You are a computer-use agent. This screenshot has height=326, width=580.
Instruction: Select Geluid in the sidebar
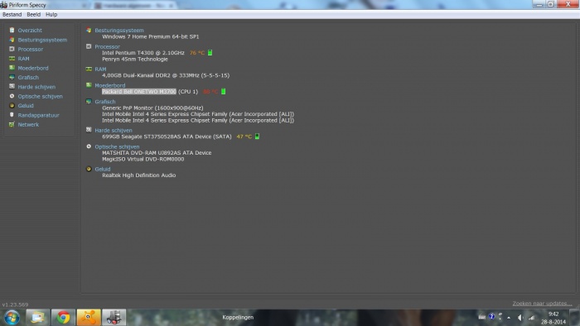coord(26,106)
